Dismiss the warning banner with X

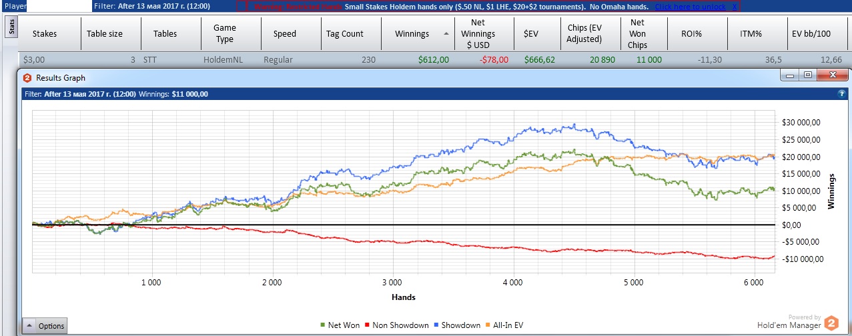[x=735, y=7]
